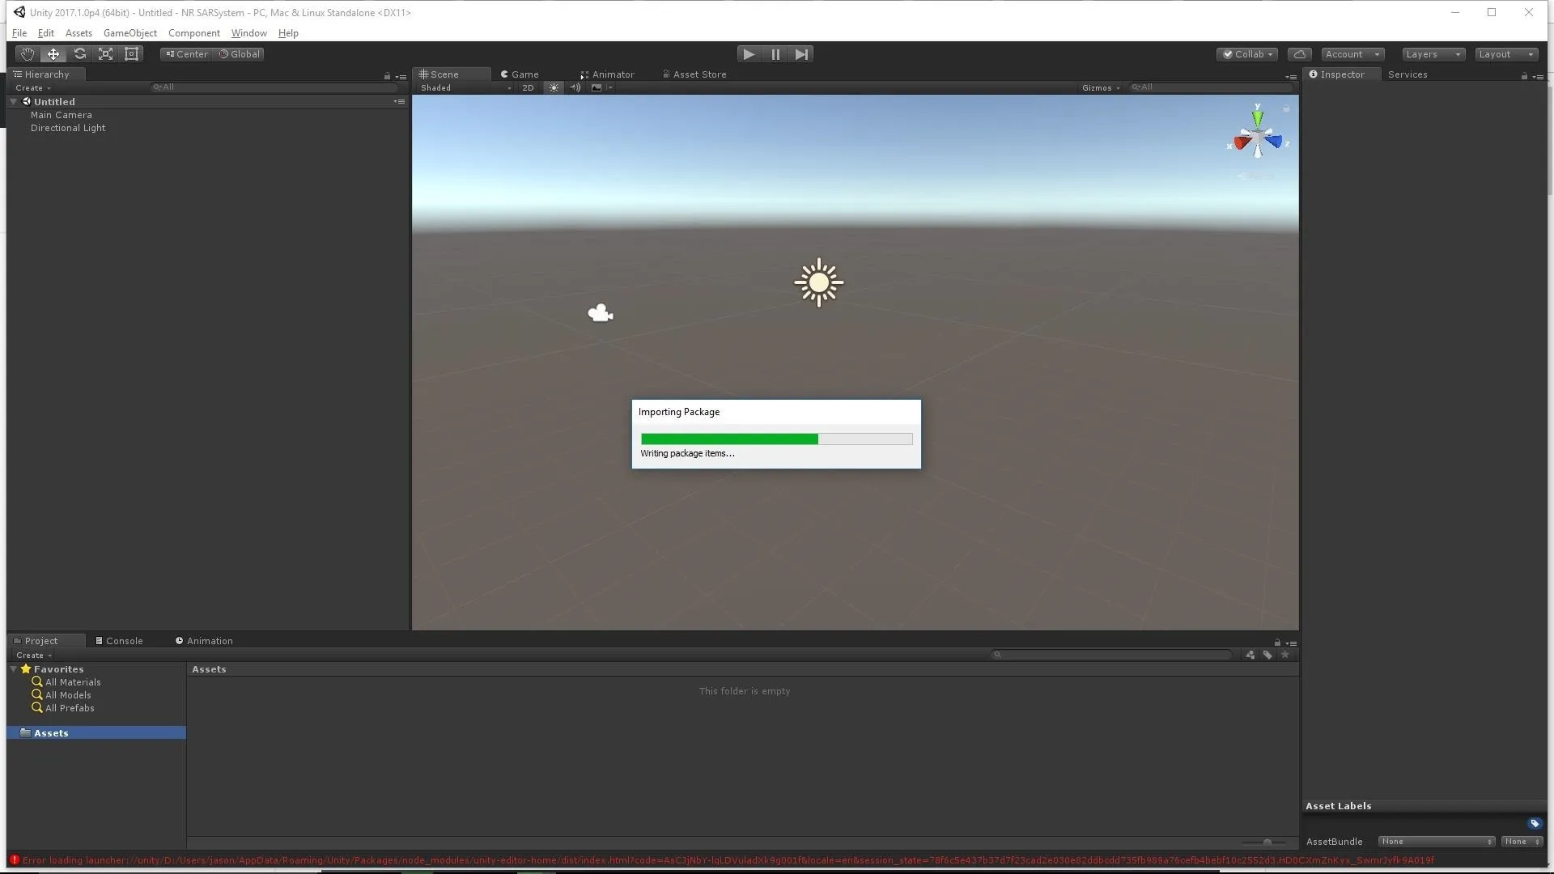The width and height of the screenshot is (1554, 874).
Task: Select the Move tool
Action: (x=53, y=54)
